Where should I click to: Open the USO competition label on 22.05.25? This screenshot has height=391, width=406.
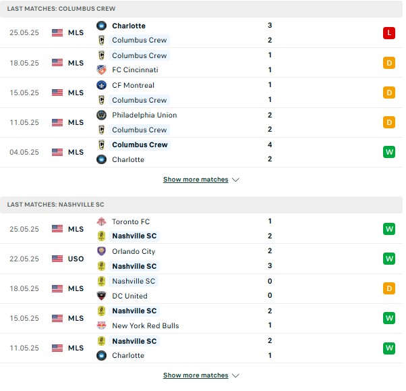coord(76,259)
